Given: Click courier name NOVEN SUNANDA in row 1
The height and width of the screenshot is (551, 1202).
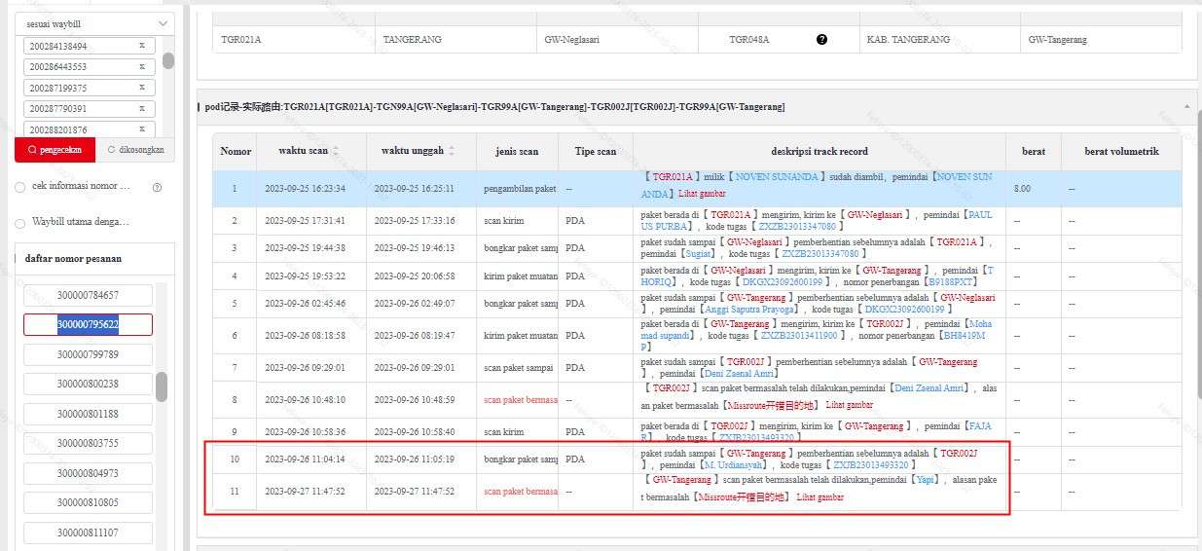Looking at the screenshot, I should click(x=779, y=177).
